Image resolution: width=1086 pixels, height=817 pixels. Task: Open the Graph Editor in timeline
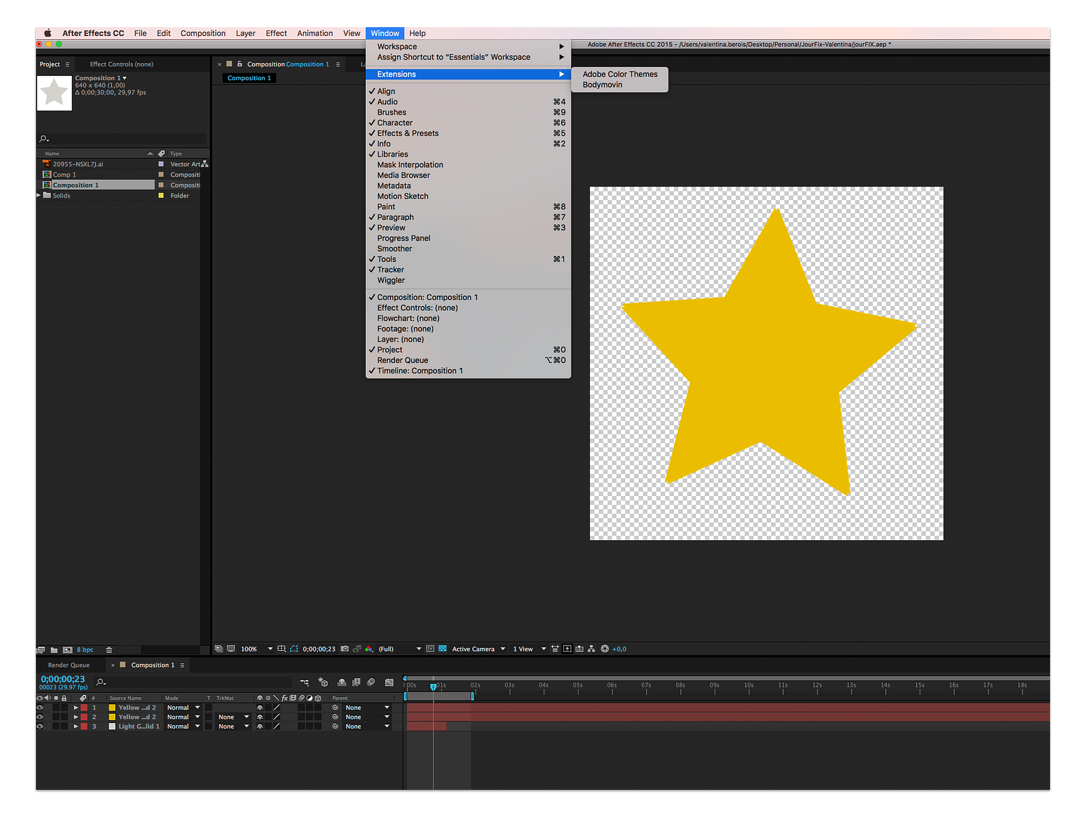(x=389, y=683)
